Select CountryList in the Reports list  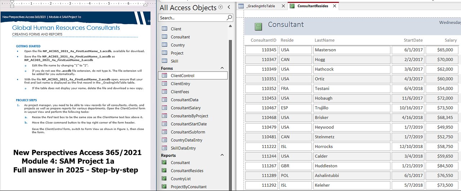coord(181,179)
